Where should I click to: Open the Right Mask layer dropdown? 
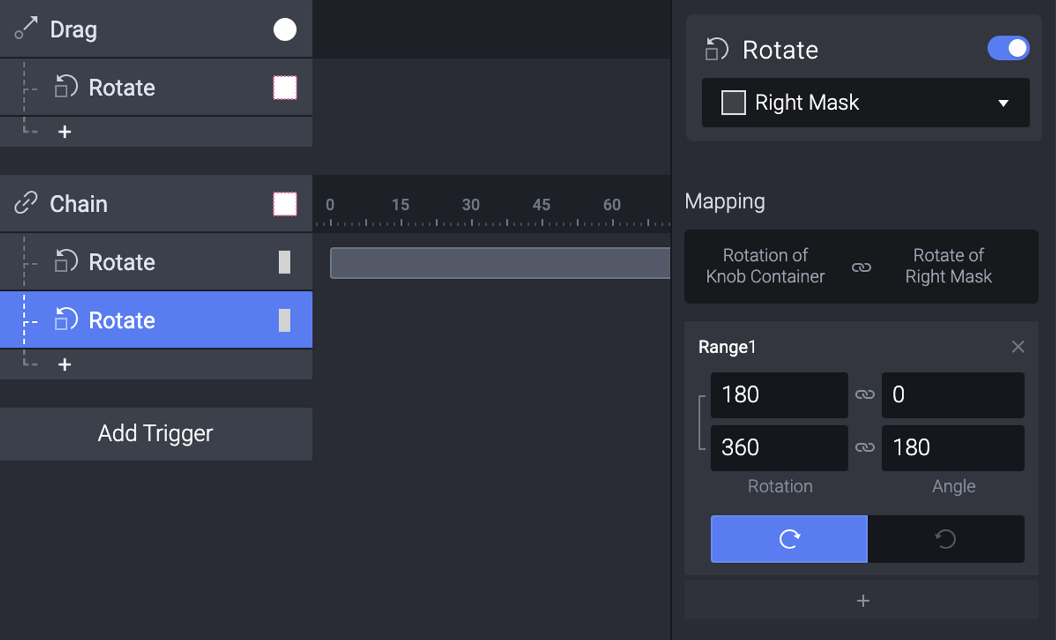pos(865,103)
